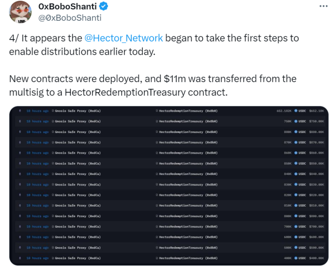Open the tweet's three-dot more menu

[323, 6]
